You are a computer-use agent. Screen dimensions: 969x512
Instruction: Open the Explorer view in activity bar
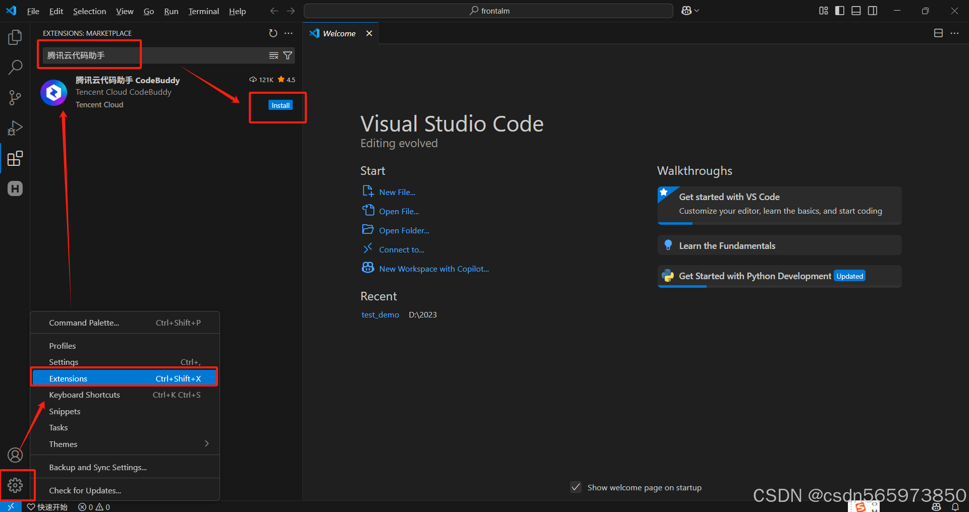pyautogui.click(x=15, y=37)
